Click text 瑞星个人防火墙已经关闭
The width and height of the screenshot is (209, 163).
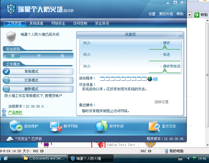(x=40, y=34)
